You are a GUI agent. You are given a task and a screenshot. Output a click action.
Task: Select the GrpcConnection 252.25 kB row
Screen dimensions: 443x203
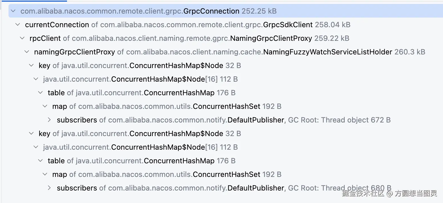pyautogui.click(x=148, y=11)
